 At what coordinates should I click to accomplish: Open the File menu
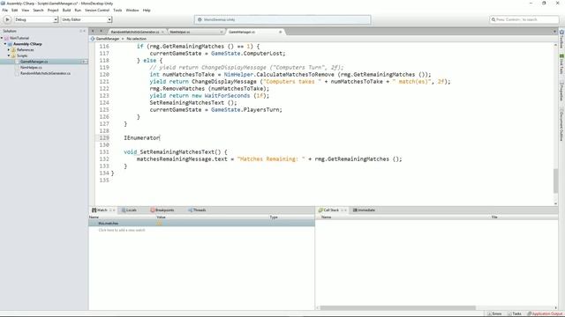coord(5,10)
